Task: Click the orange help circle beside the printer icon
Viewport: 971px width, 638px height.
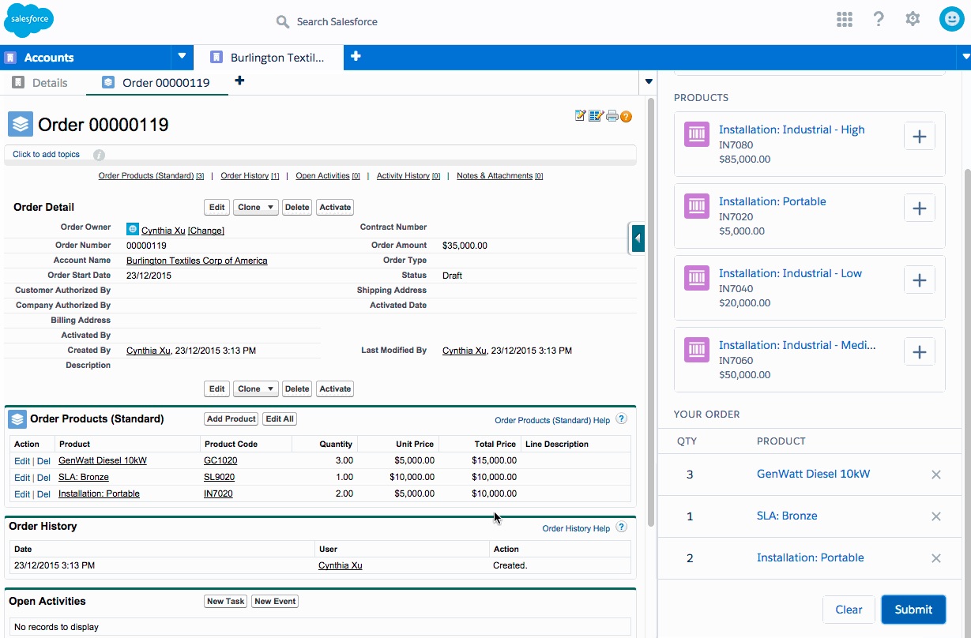Action: (626, 116)
